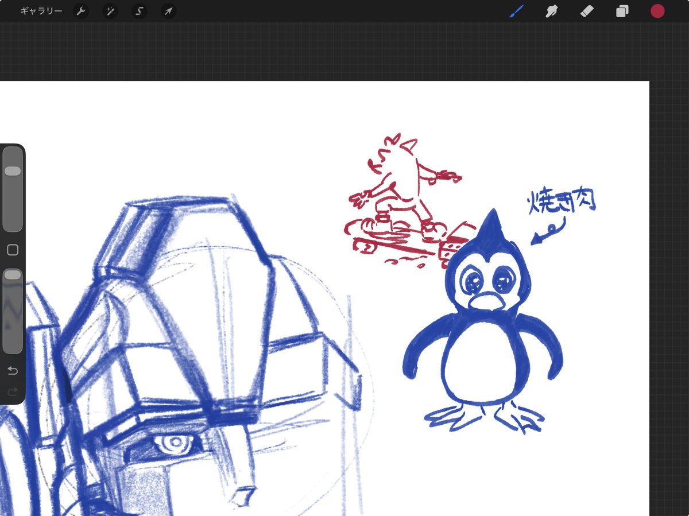Open the Adjustments magic wand menu
Image resolution: width=689 pixels, height=516 pixels.
pos(110,11)
